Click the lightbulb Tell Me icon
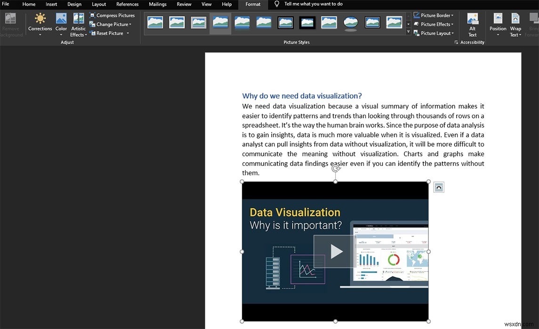Screen dimensions: 539x329 276,4
